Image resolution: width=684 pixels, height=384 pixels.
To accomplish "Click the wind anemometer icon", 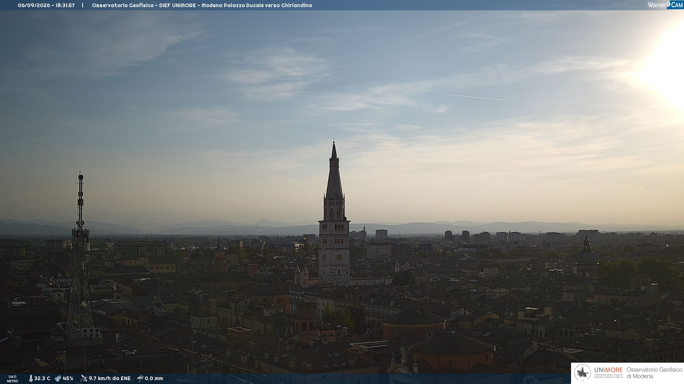I will click(84, 378).
